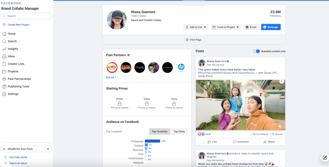Unmute the video with speaker icon
The image size is (329, 167).
[x=280, y=126]
